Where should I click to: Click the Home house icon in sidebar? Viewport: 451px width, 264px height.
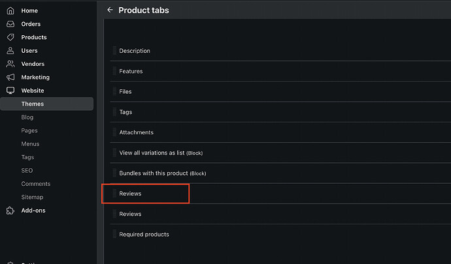[10, 11]
